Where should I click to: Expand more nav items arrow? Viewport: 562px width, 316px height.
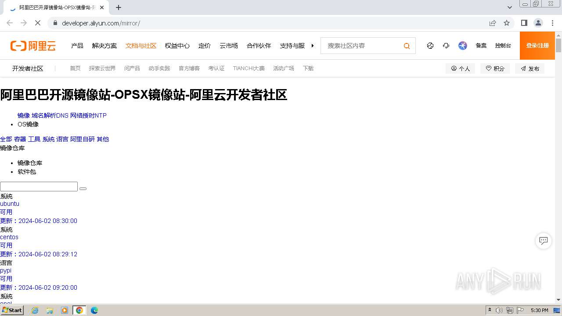click(313, 46)
